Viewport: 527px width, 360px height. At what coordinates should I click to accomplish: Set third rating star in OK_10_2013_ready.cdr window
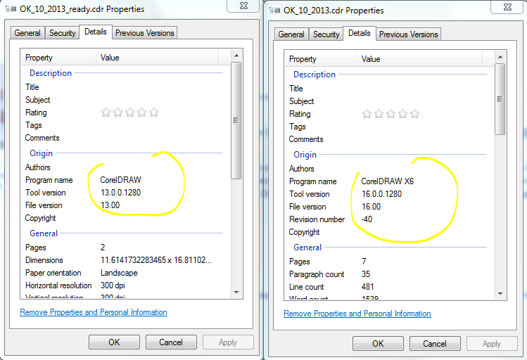tap(129, 112)
